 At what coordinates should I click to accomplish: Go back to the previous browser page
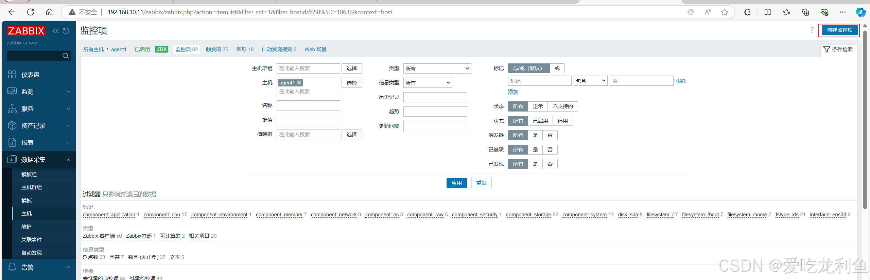click(x=12, y=12)
